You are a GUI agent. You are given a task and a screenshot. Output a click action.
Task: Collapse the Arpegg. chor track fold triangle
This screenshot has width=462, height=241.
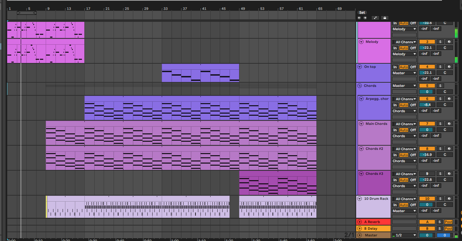(x=361, y=99)
